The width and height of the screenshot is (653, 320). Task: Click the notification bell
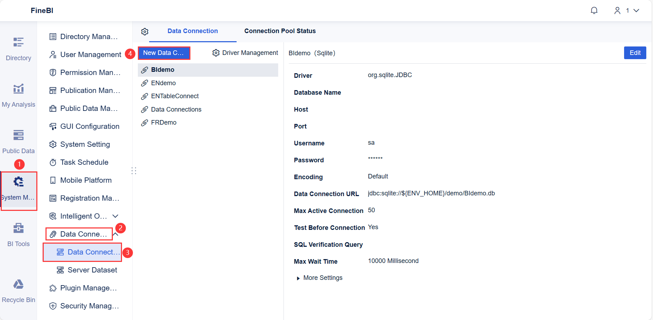594,10
